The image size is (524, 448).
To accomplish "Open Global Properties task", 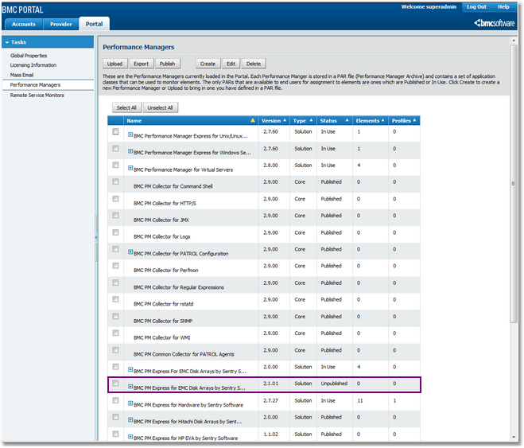I will click(29, 56).
